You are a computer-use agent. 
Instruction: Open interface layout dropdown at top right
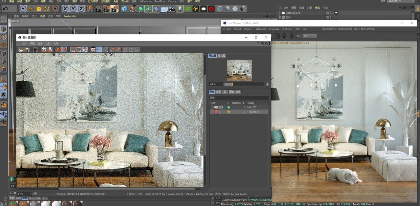(401, 1)
